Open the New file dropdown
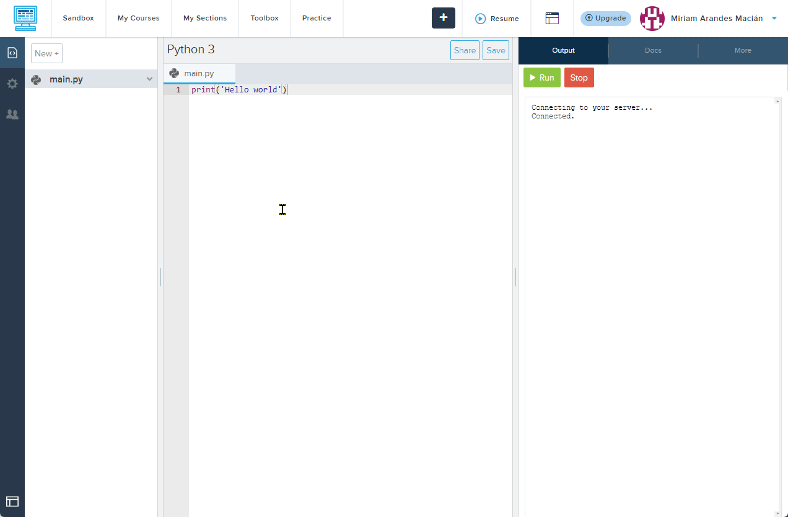Viewport: 788px width, 517px height. coord(46,53)
